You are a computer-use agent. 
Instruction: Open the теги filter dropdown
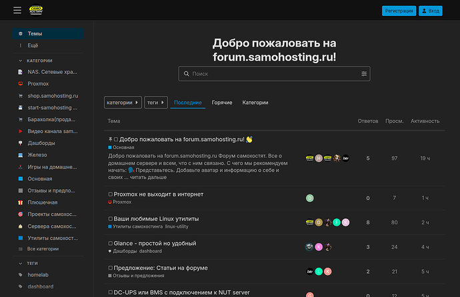pos(156,103)
